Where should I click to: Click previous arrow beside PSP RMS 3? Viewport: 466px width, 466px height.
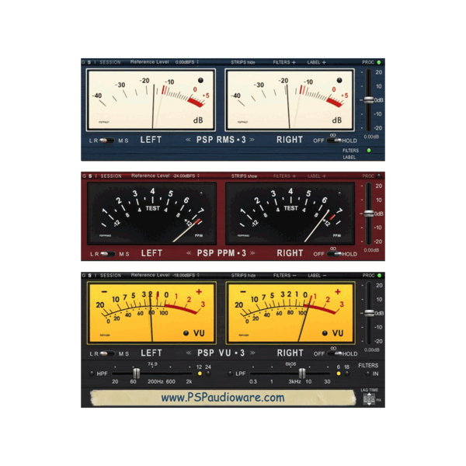point(188,140)
